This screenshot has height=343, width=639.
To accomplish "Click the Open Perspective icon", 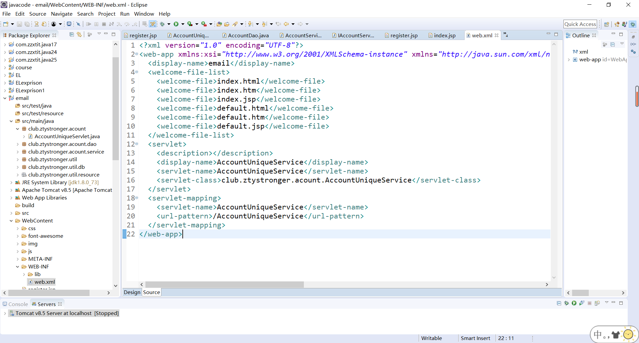I will pos(606,24).
